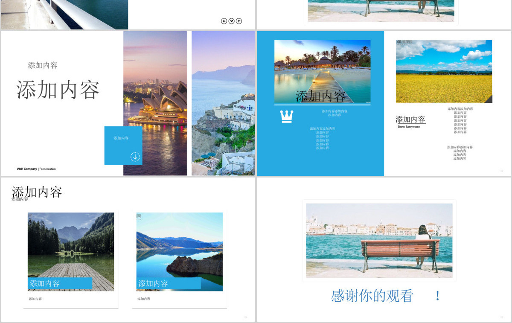Image resolution: width=512 pixels, height=323 pixels.
Task: Click the blue exclamation mark after thank-you text
Action: tap(437, 296)
